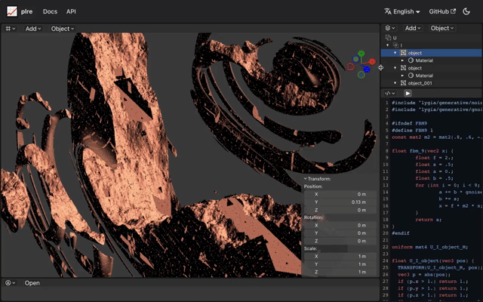Click the code editor type icon

coord(389,93)
